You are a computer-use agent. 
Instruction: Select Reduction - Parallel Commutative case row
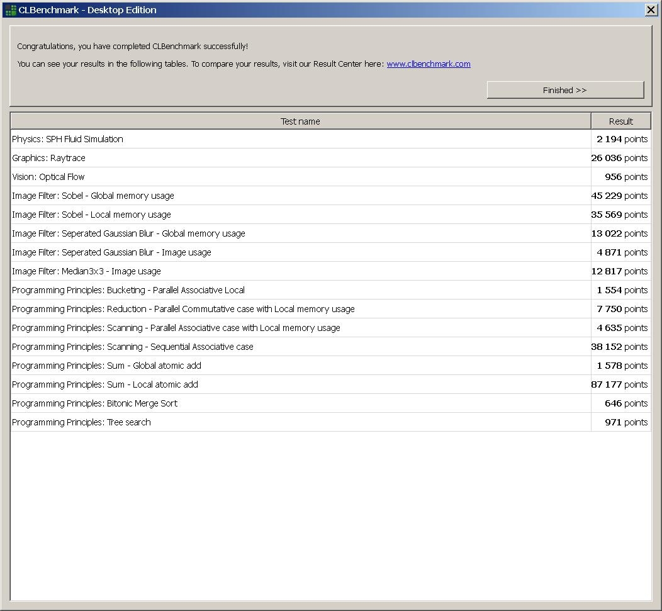point(331,309)
